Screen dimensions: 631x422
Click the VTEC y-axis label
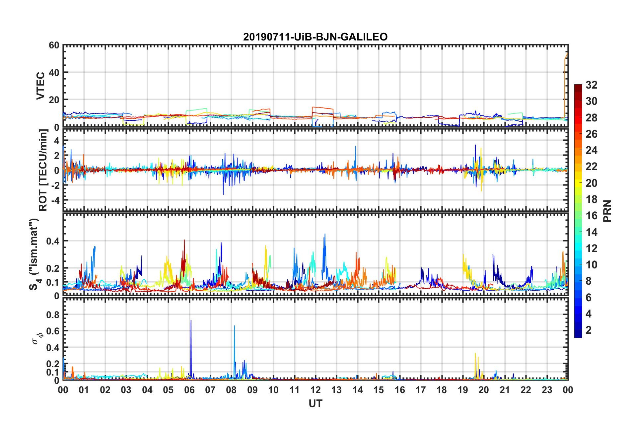coord(40,86)
